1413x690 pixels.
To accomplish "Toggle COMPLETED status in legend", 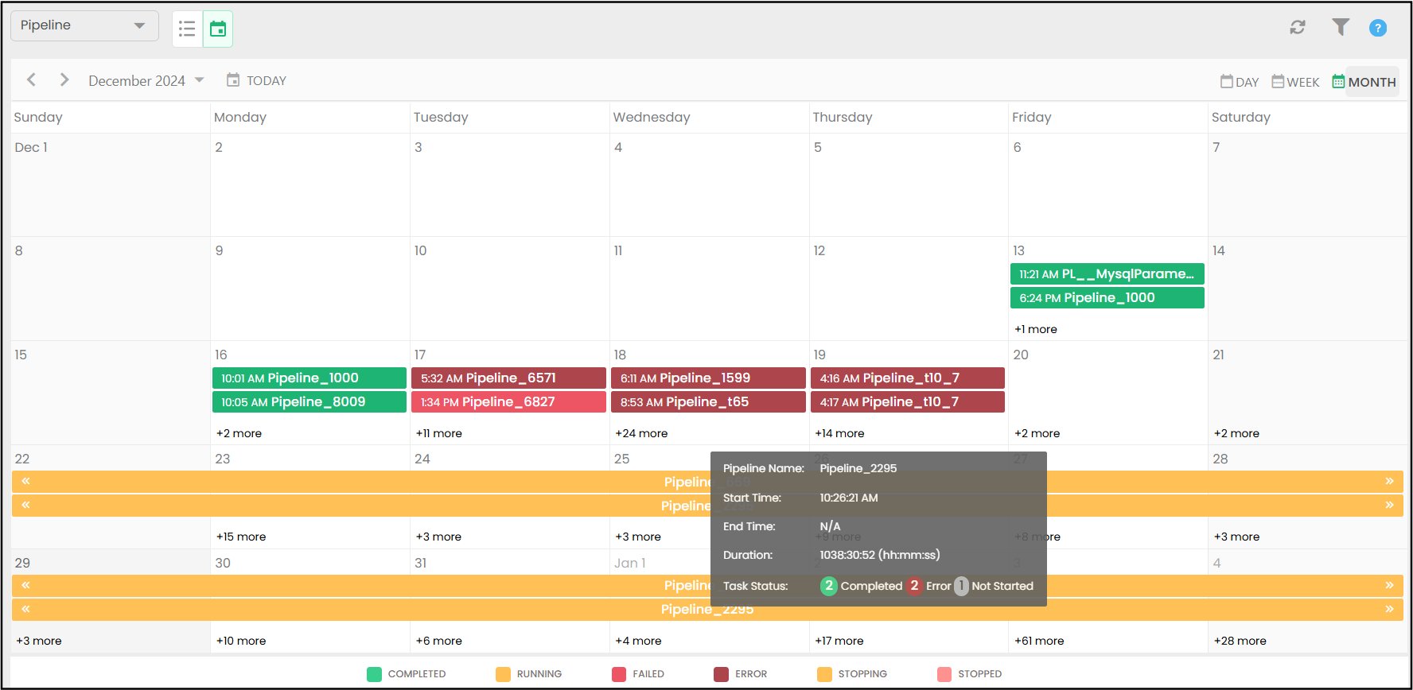I will (x=375, y=674).
